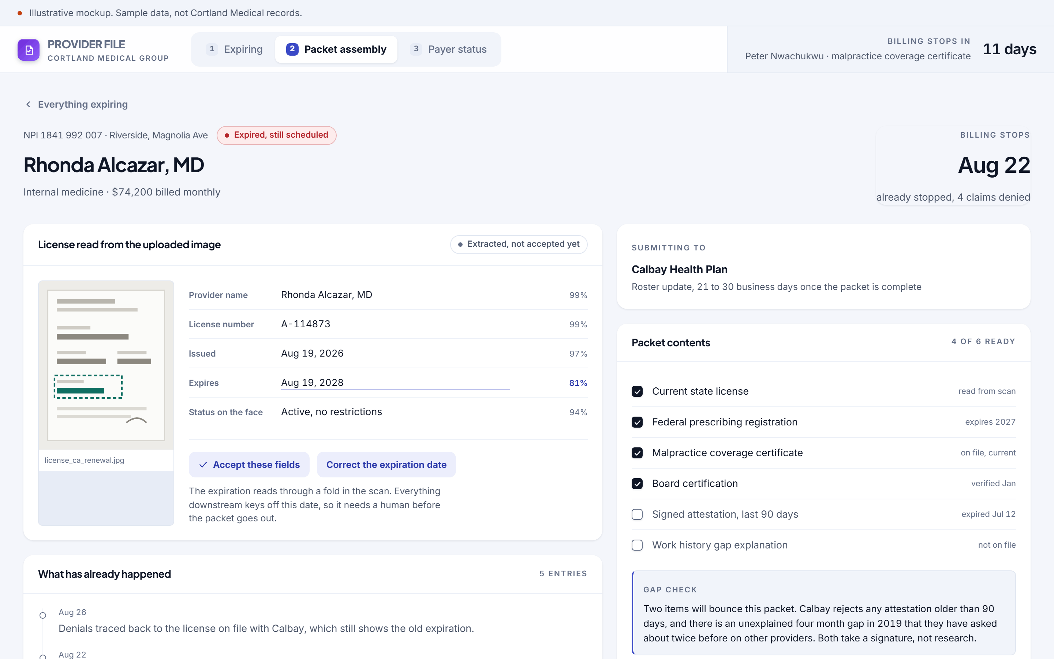Click Active, no restrictions status value
The height and width of the screenshot is (659, 1054).
point(332,412)
